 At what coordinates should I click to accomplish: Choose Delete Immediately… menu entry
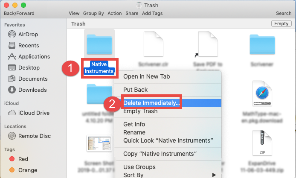click(168, 103)
